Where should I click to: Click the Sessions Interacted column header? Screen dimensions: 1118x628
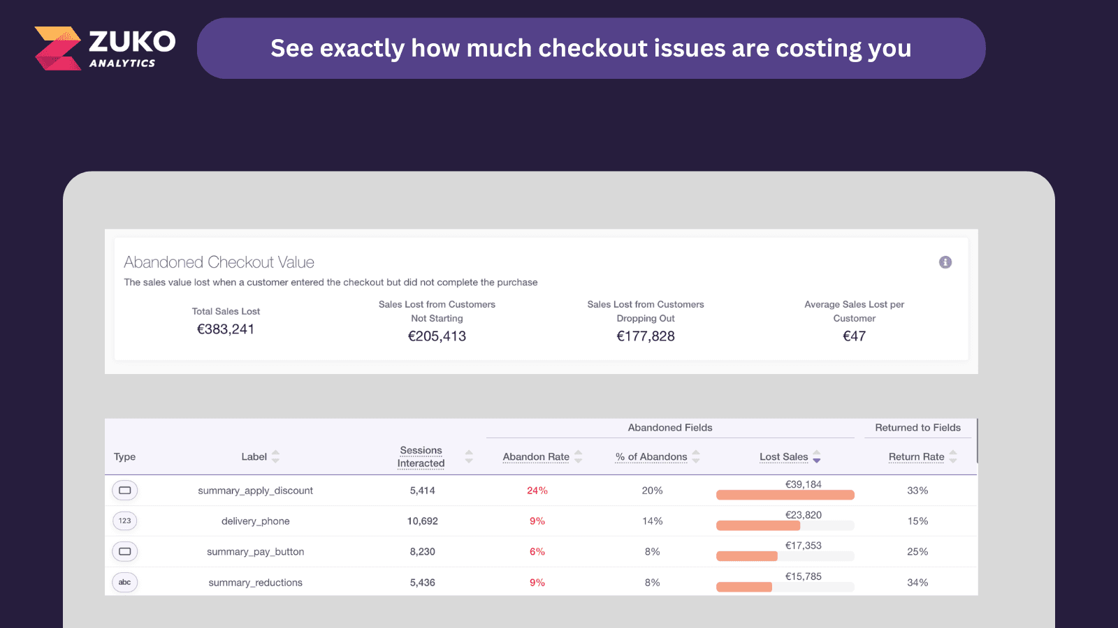pyautogui.click(x=421, y=457)
